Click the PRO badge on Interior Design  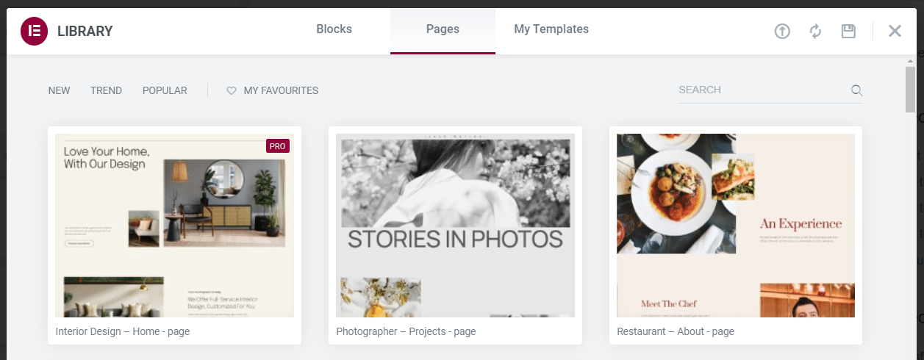pos(277,146)
